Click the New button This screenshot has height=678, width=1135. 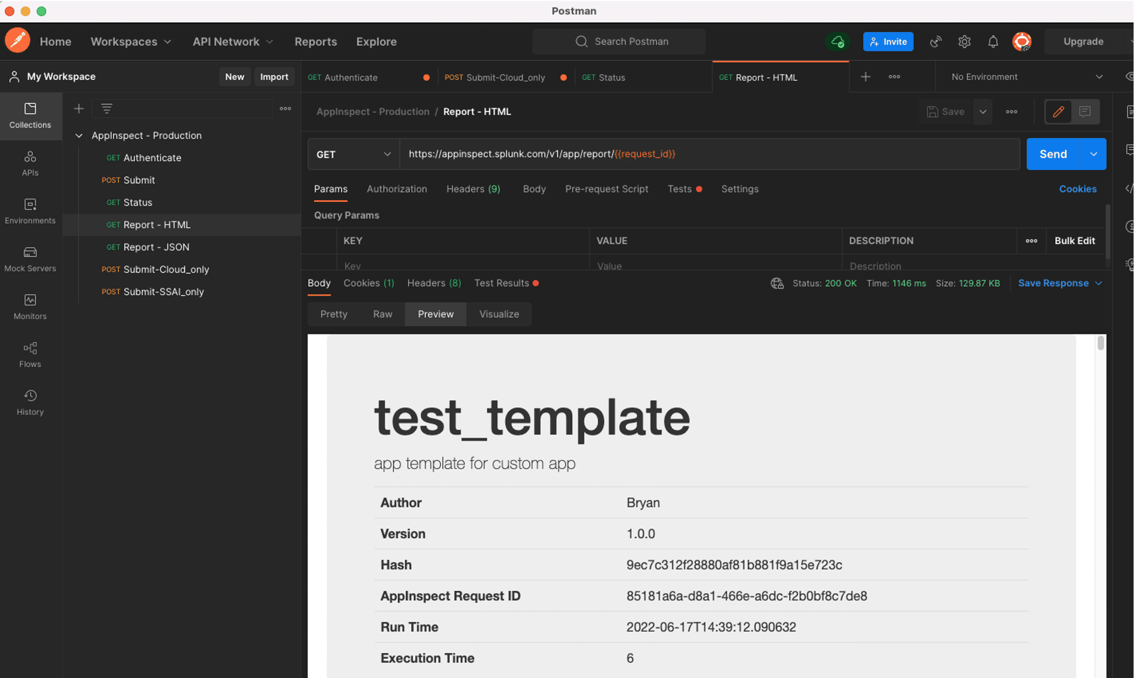(x=234, y=77)
